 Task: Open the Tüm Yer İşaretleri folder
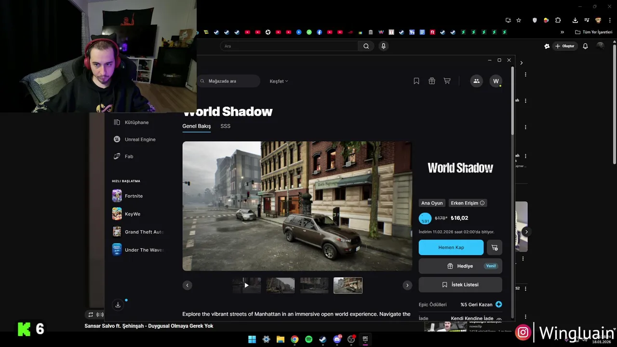click(593, 32)
